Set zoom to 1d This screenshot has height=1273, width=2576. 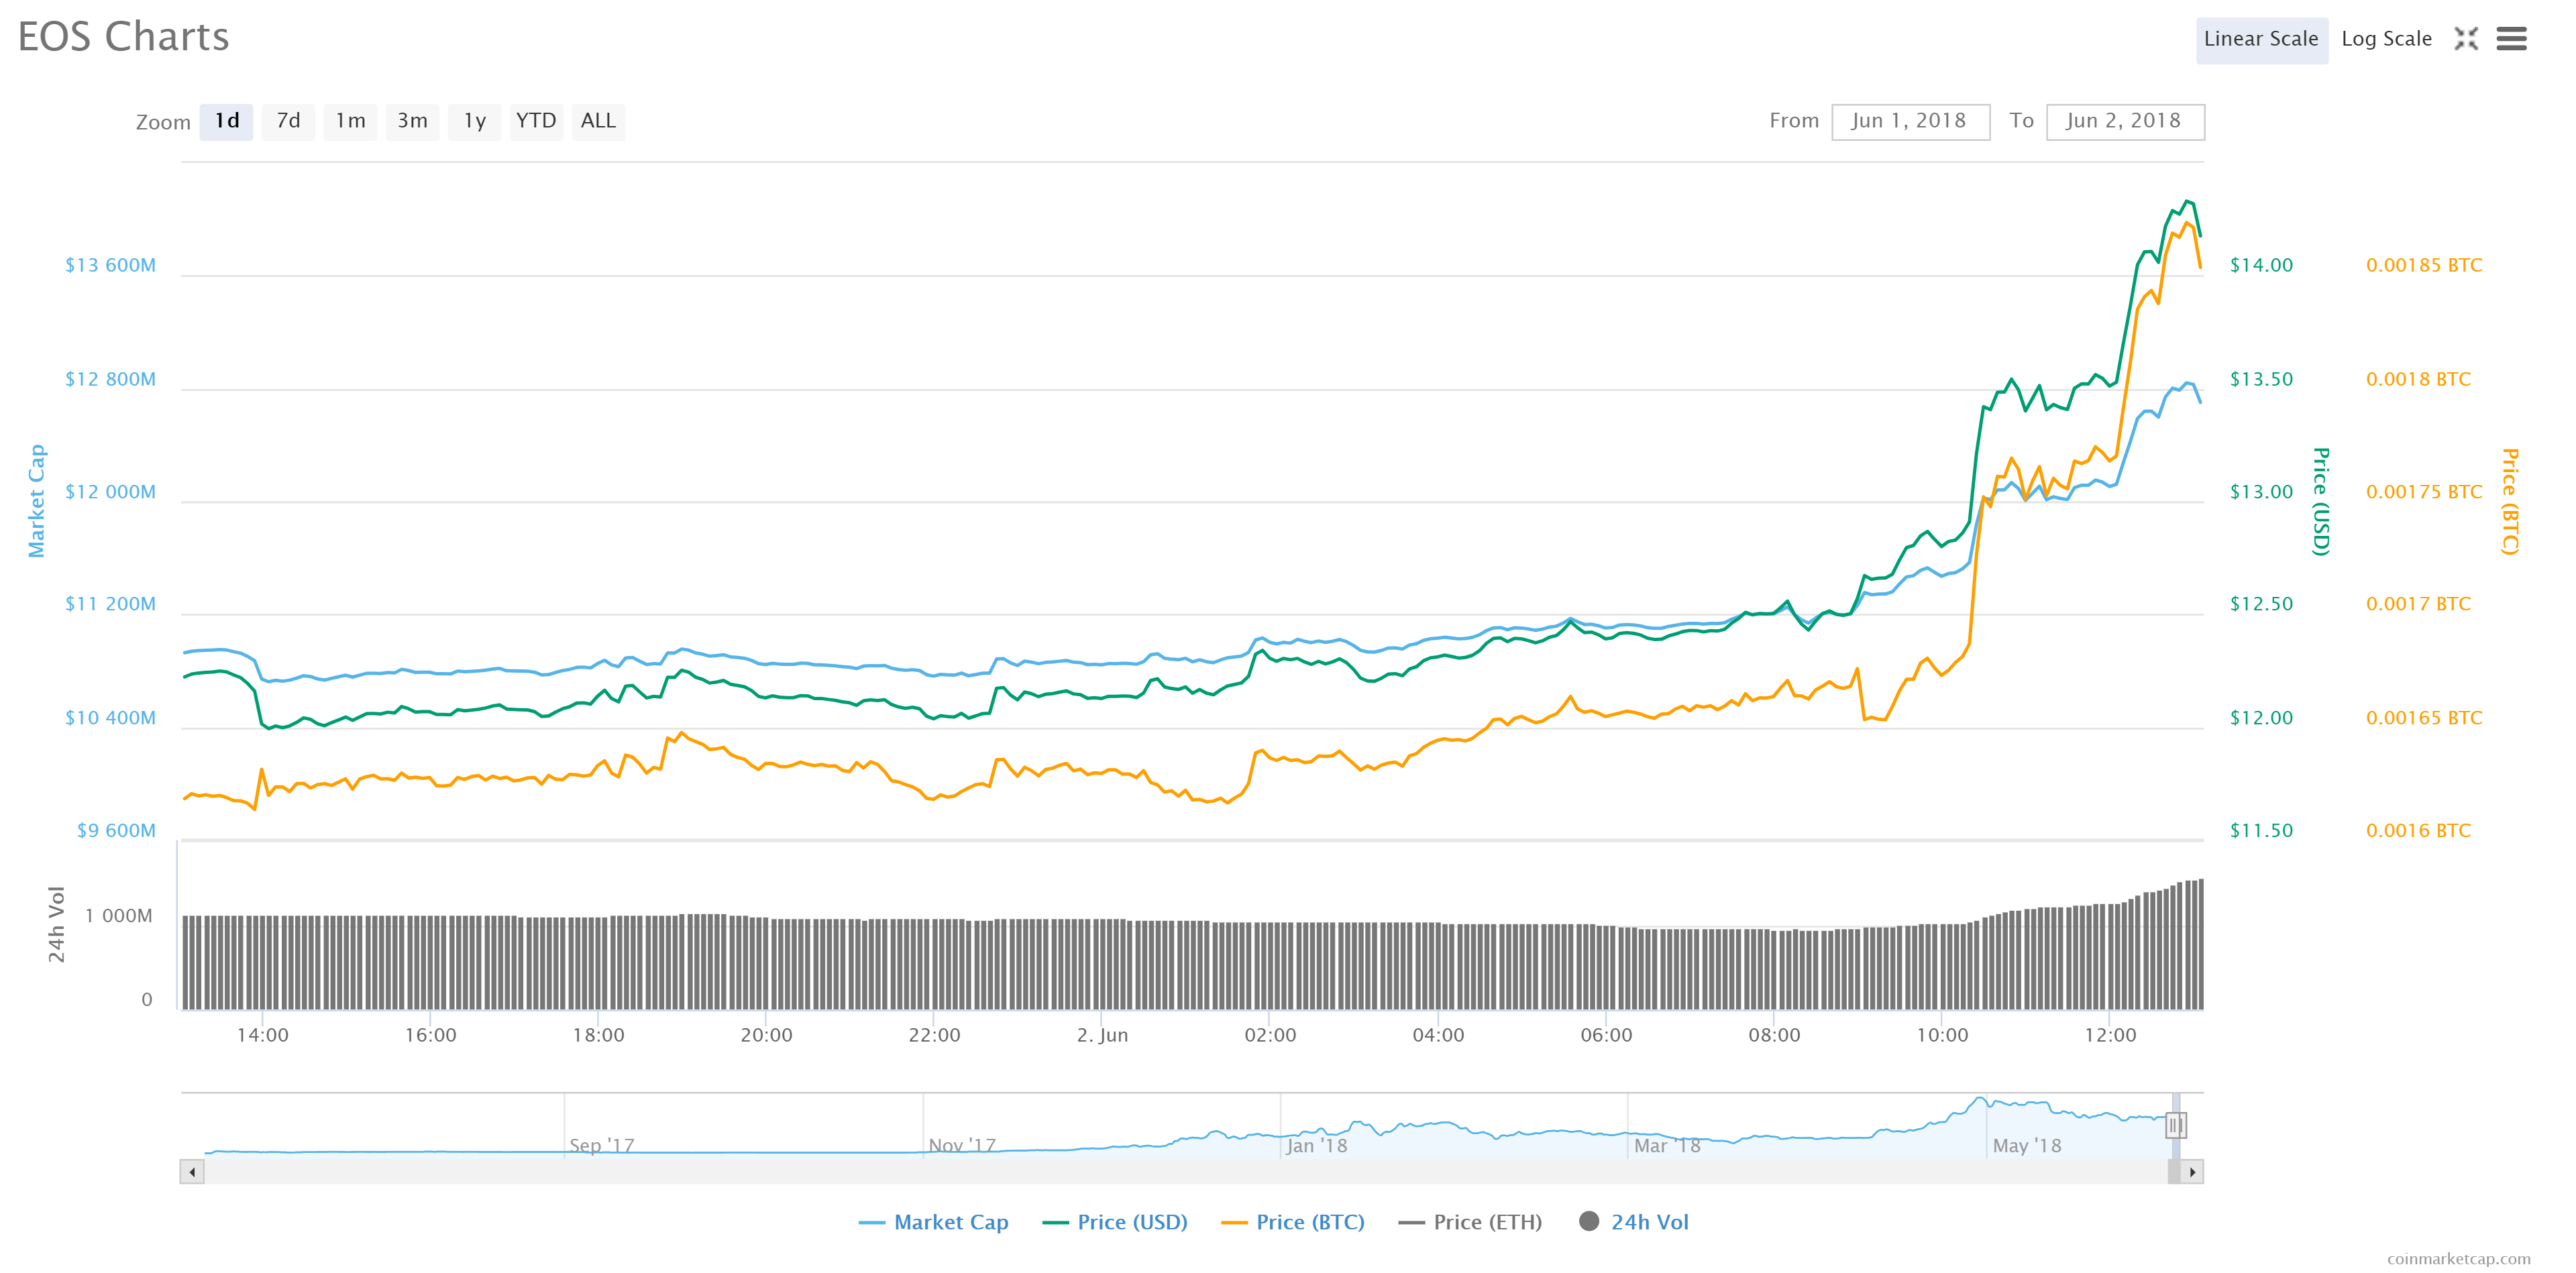(x=227, y=122)
